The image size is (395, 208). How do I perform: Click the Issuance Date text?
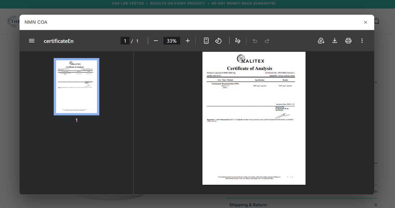285,104
